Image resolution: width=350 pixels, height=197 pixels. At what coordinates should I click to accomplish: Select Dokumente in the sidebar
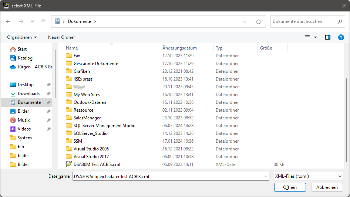(x=26, y=102)
